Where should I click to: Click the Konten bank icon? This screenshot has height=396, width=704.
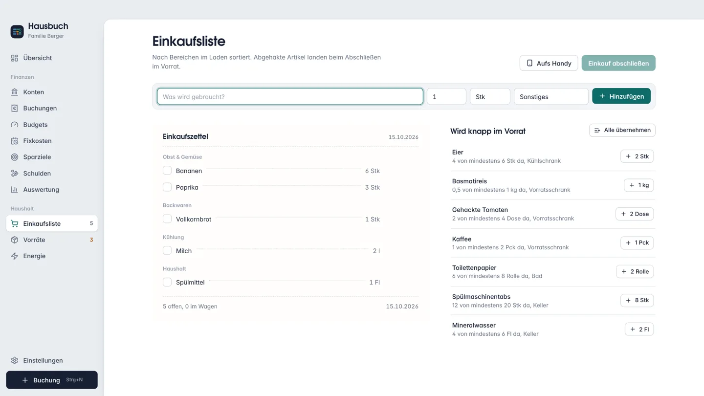tap(15, 92)
